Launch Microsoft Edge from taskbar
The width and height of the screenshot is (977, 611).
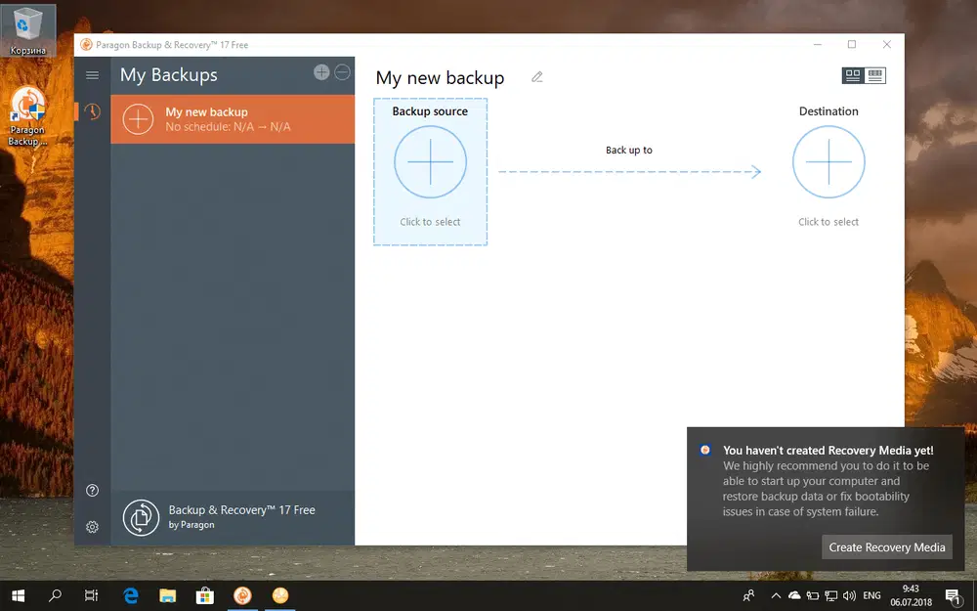tap(130, 596)
